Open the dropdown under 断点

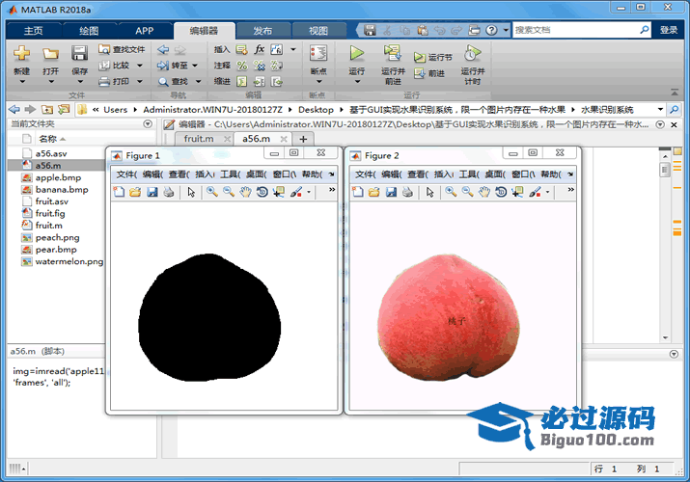click(x=319, y=82)
